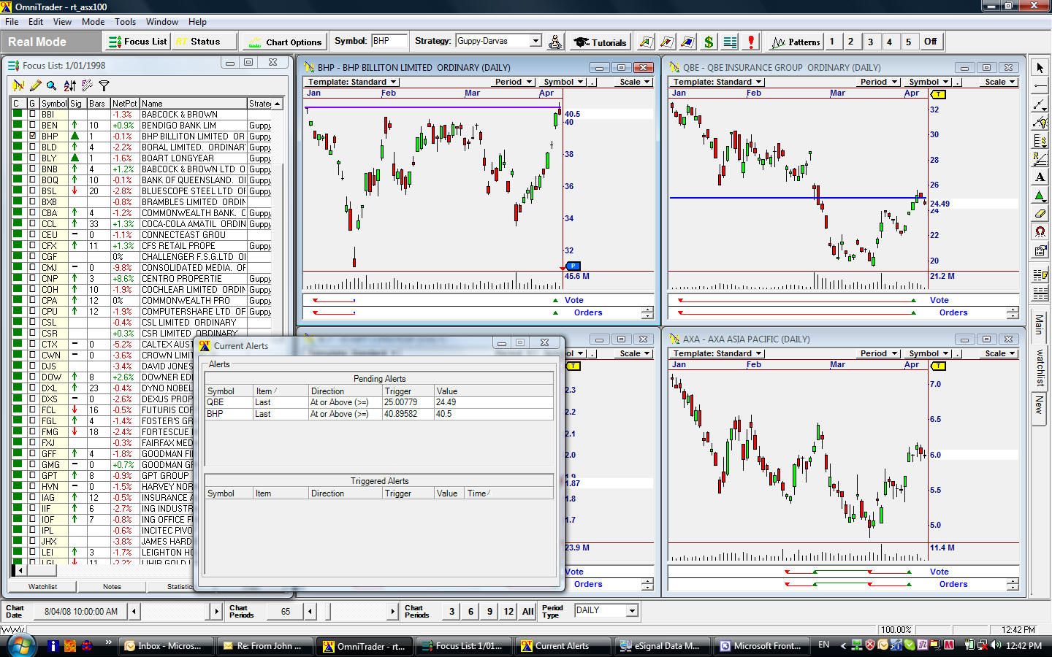Click the first chart-pencil icon left of the dollar sign
This screenshot has height=657, width=1052.
(x=645, y=42)
